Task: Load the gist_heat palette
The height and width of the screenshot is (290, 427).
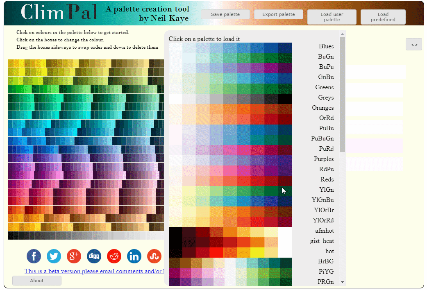Action: click(322, 241)
